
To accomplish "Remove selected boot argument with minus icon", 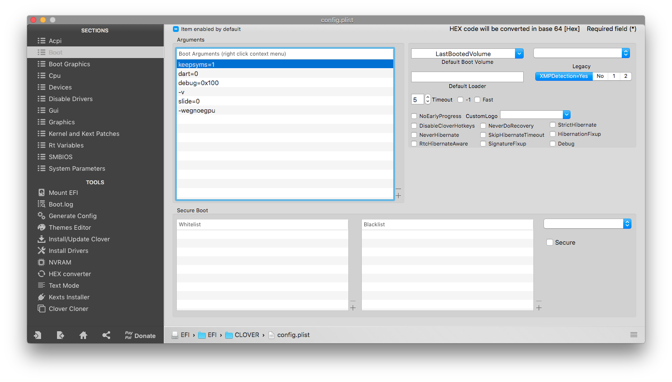I will 398,189.
